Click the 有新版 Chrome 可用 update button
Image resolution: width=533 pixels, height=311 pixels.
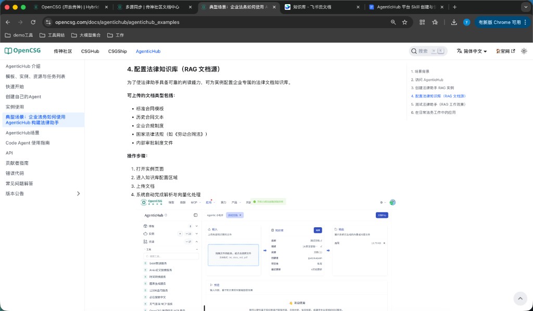[x=501, y=22]
